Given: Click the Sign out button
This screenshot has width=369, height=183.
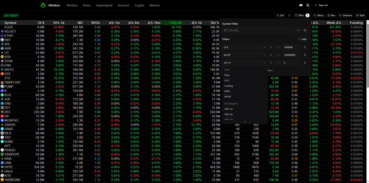Looking at the screenshot, I should click(x=321, y=5).
